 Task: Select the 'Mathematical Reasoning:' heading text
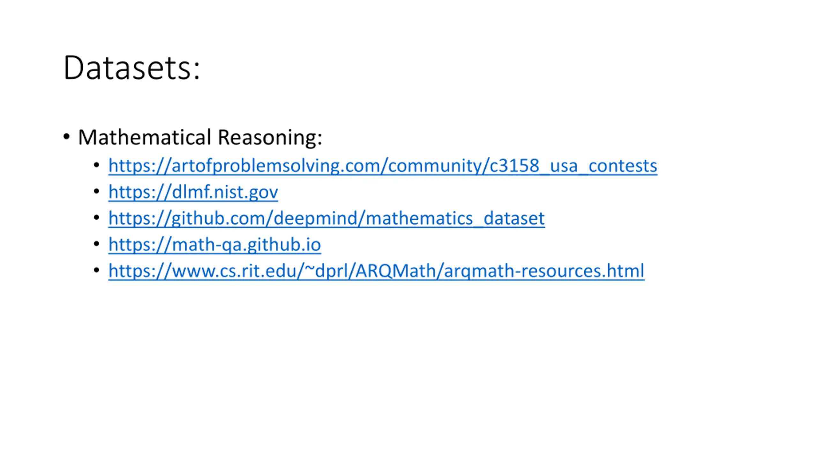200,138
